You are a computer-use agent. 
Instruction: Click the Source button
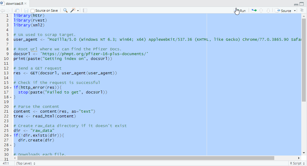(283, 10)
